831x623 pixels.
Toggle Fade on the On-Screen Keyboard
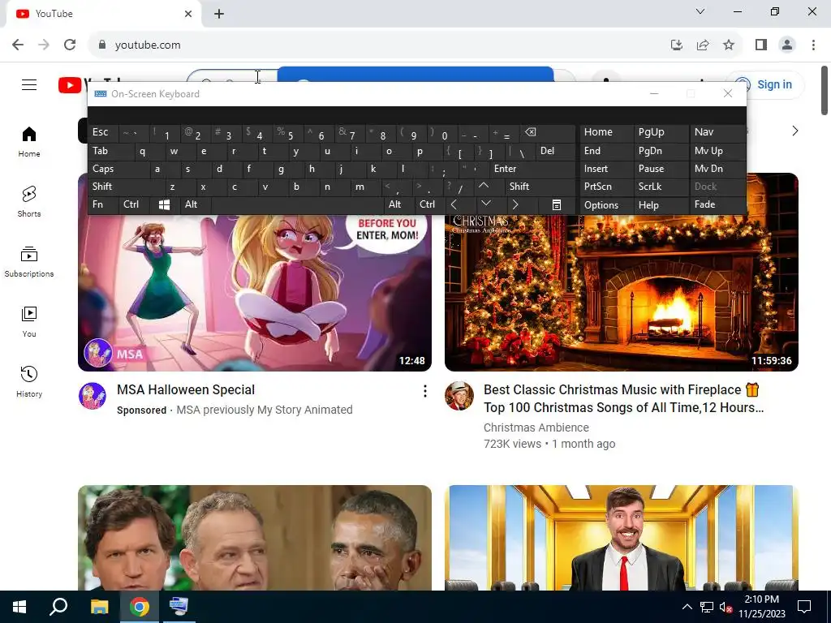click(x=717, y=204)
